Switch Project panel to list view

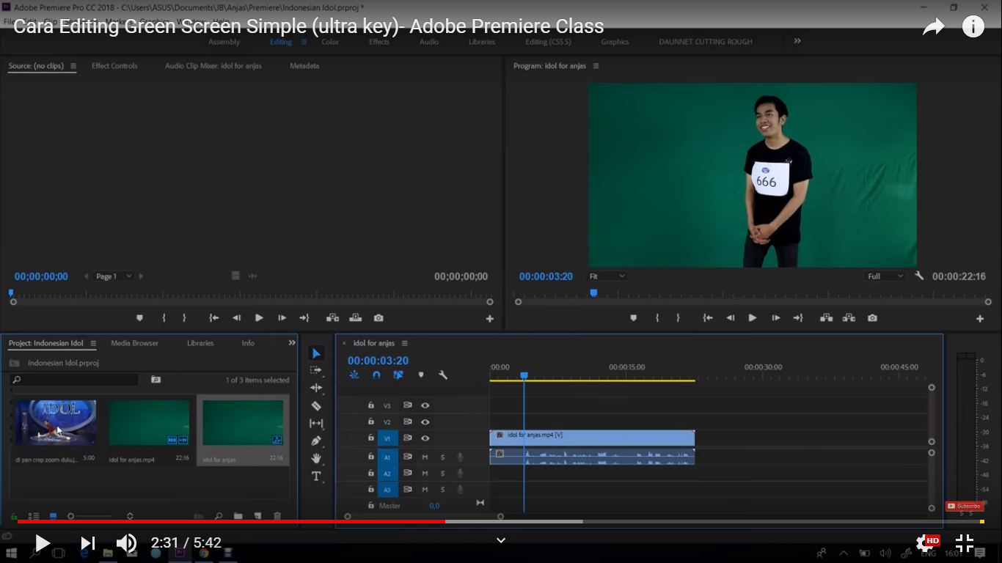(x=34, y=516)
